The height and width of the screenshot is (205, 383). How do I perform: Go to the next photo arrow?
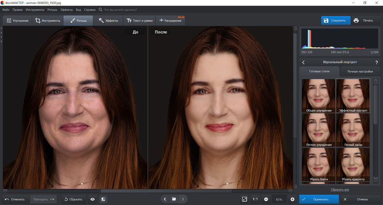183,199
